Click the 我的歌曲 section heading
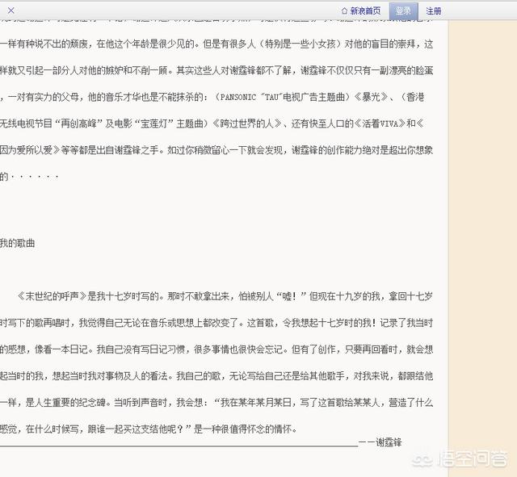517x477 pixels. click(17, 243)
